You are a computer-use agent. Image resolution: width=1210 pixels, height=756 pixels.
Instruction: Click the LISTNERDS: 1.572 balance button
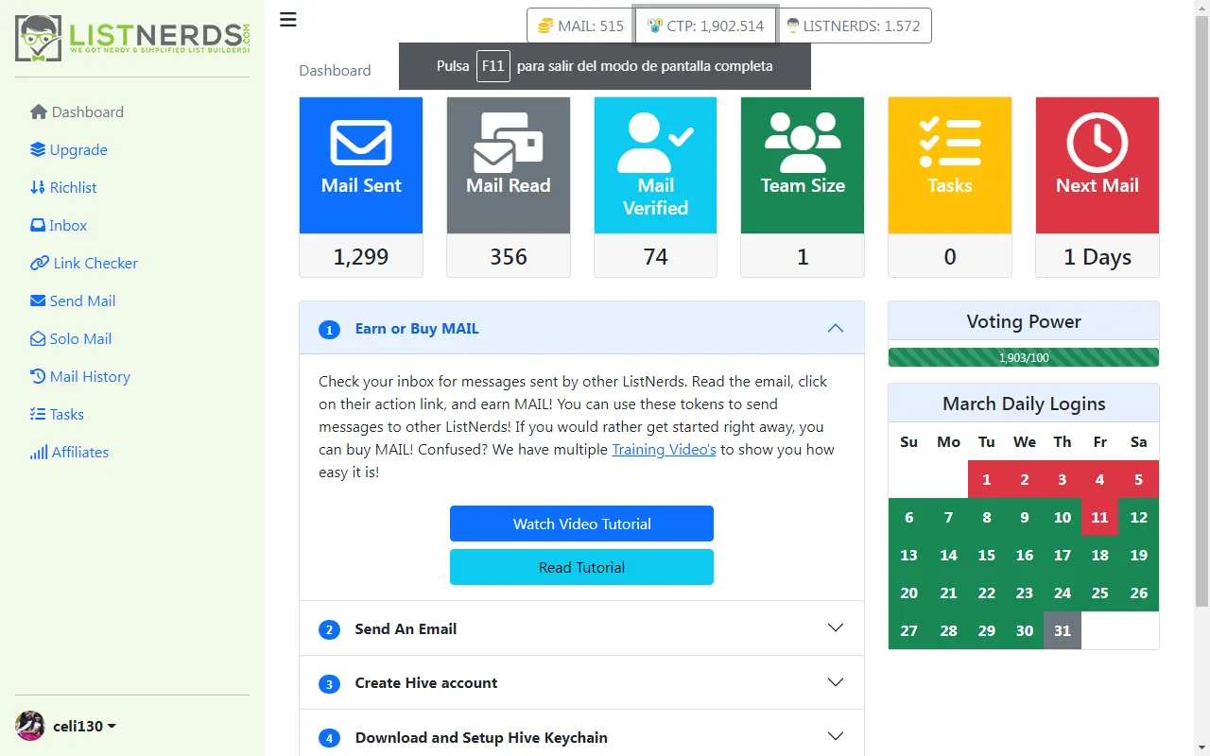coord(854,26)
